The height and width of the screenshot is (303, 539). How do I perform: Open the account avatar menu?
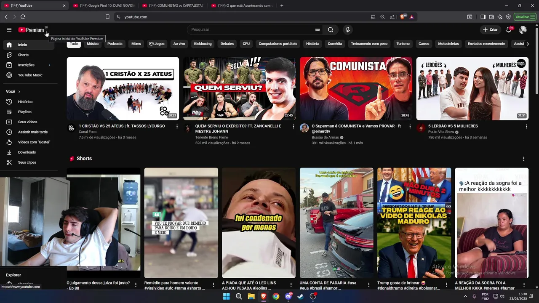pos(523,29)
